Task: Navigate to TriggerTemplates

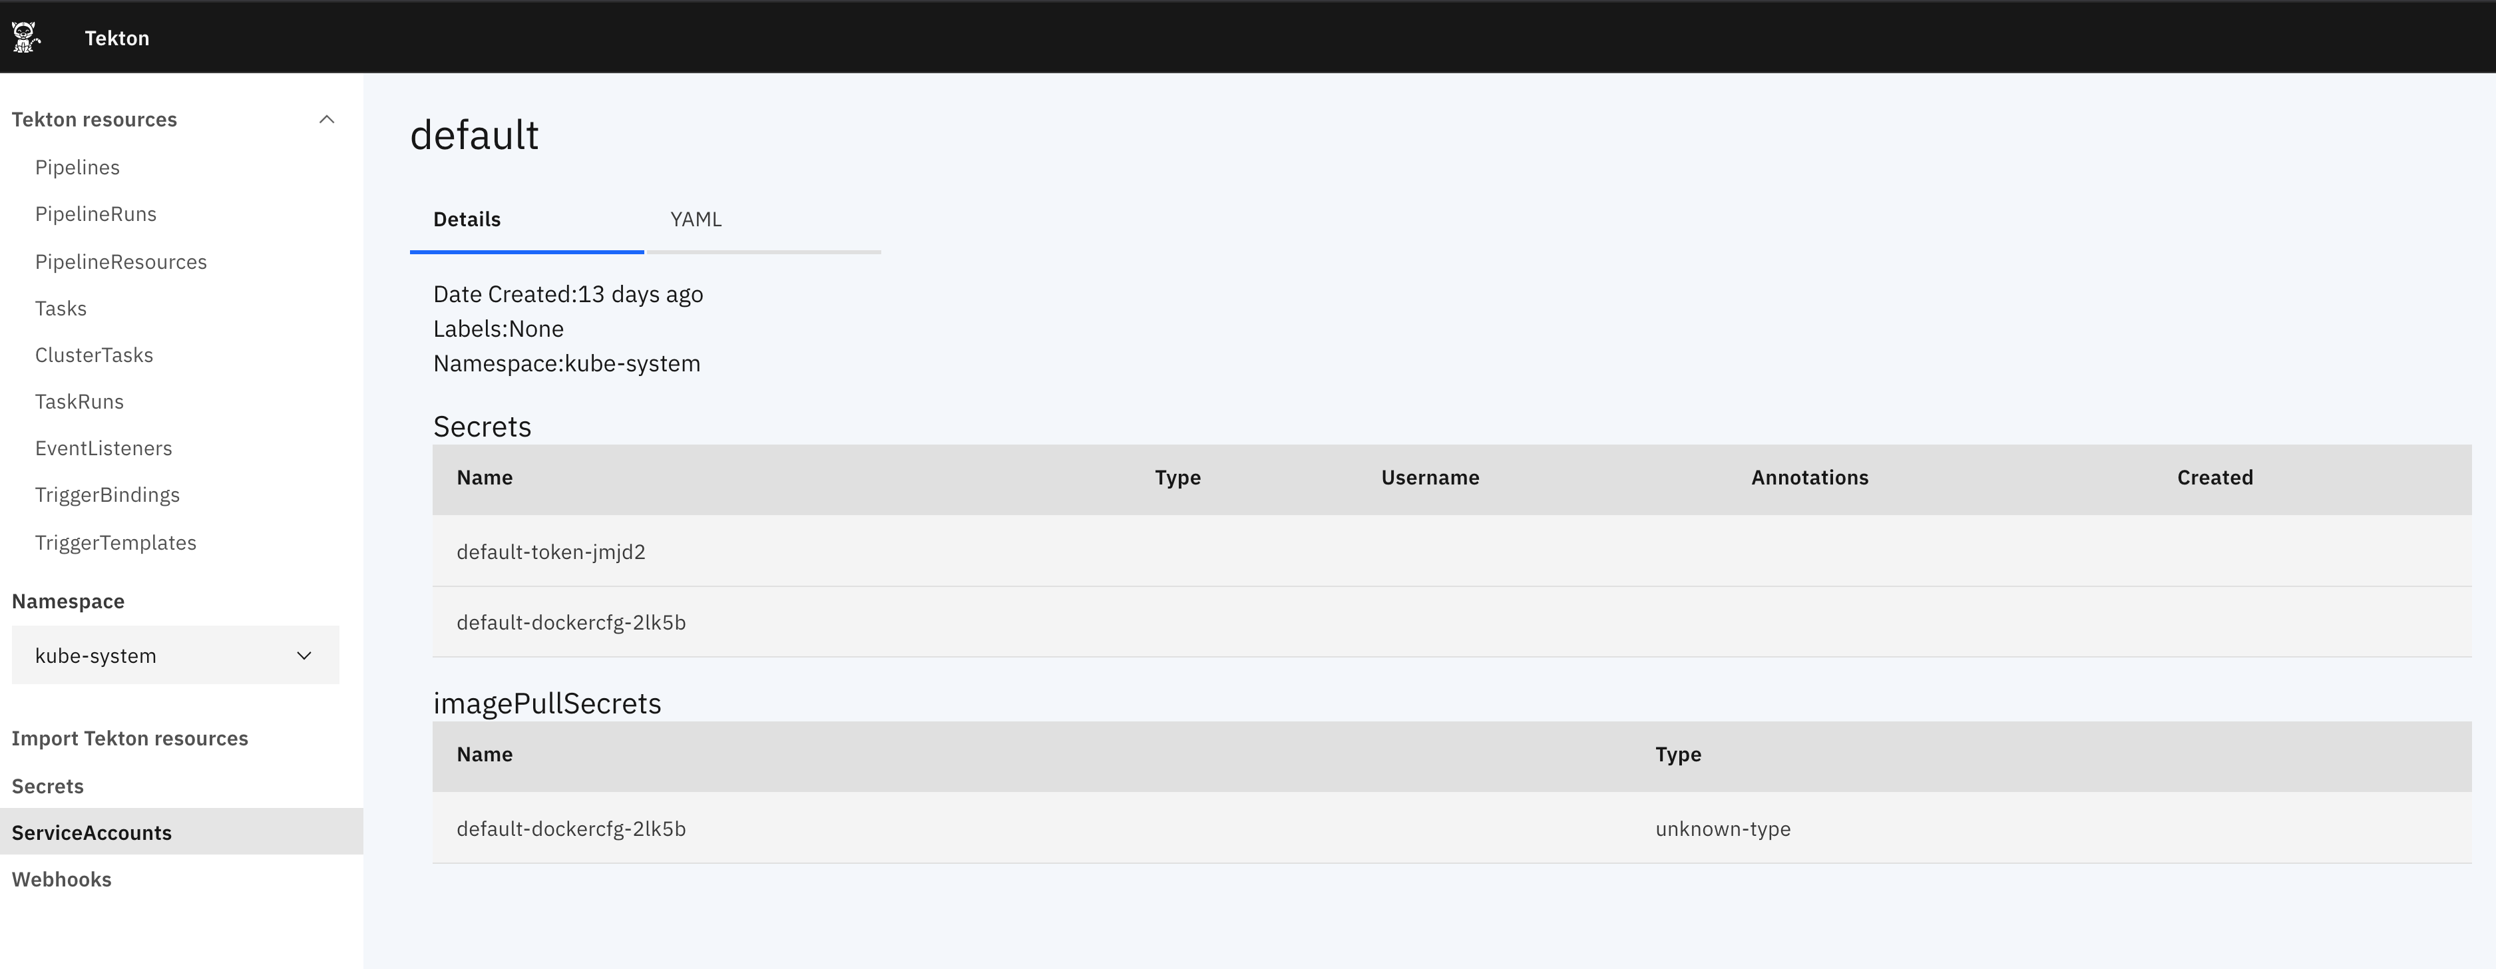Action: (115, 542)
